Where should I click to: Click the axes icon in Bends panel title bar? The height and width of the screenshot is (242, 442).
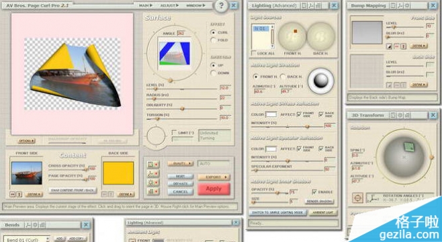pos(28,225)
